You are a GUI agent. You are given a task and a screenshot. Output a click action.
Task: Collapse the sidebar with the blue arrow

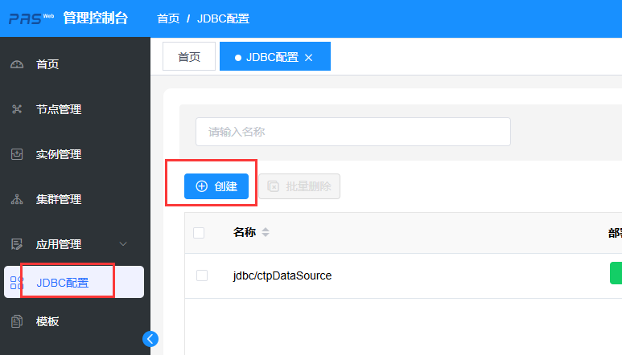coord(150,339)
